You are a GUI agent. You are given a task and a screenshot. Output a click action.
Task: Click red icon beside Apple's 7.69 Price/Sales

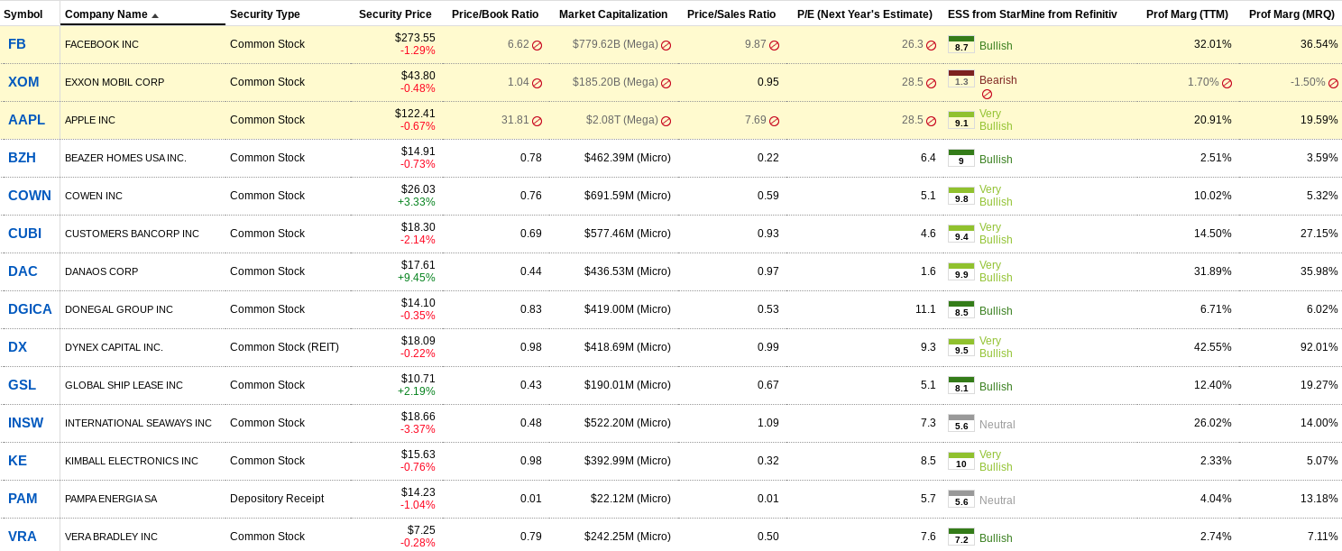pyautogui.click(x=774, y=121)
